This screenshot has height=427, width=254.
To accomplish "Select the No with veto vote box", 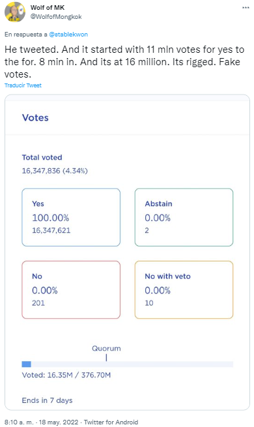I will (x=184, y=289).
